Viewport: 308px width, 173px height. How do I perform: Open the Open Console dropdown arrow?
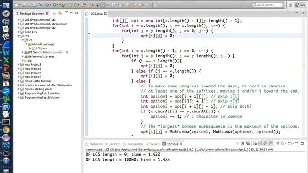[293, 144]
